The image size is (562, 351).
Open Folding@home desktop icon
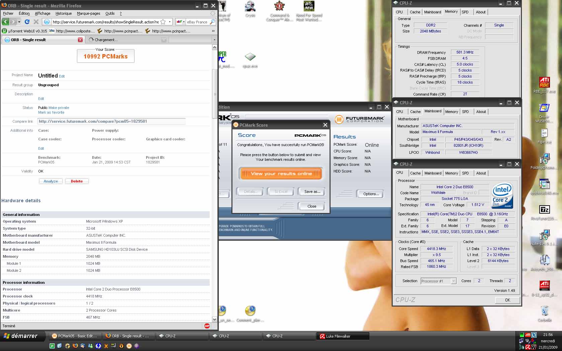click(x=544, y=161)
